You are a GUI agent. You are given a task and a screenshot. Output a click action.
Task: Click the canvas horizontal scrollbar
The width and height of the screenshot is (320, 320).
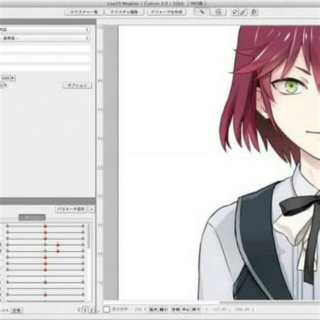pos(269,302)
